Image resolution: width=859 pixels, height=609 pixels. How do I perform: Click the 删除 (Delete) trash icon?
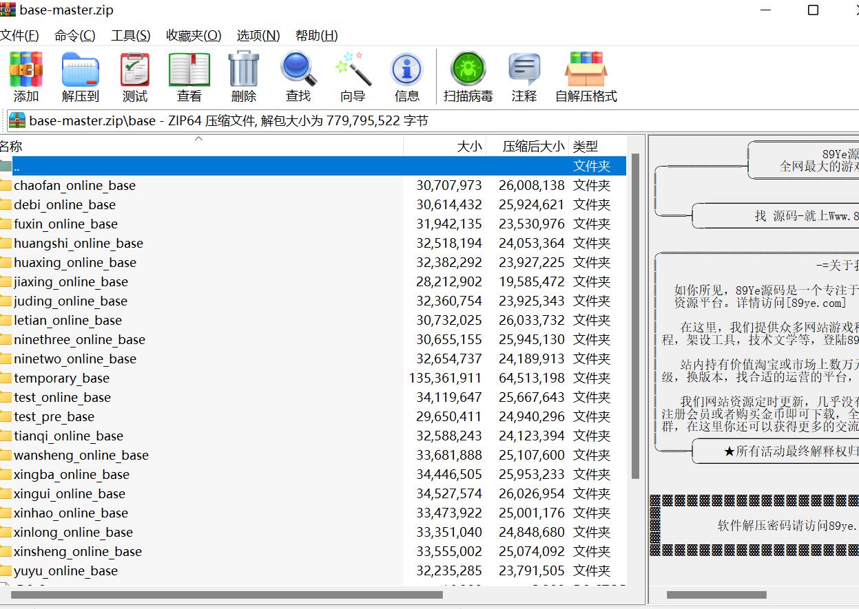coord(244,70)
